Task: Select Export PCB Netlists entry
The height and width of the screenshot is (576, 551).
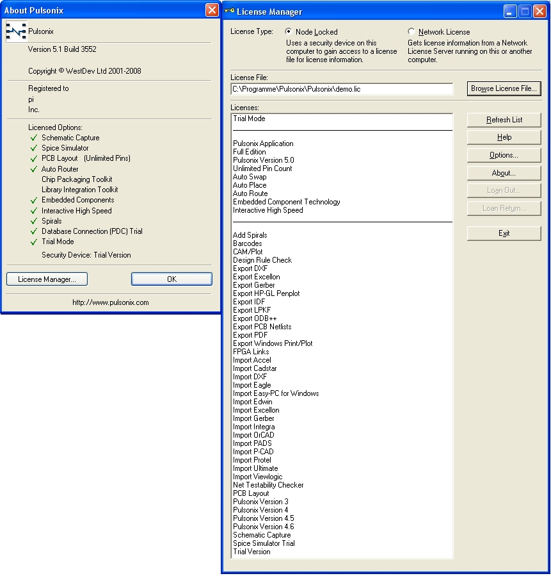Action: point(262,327)
